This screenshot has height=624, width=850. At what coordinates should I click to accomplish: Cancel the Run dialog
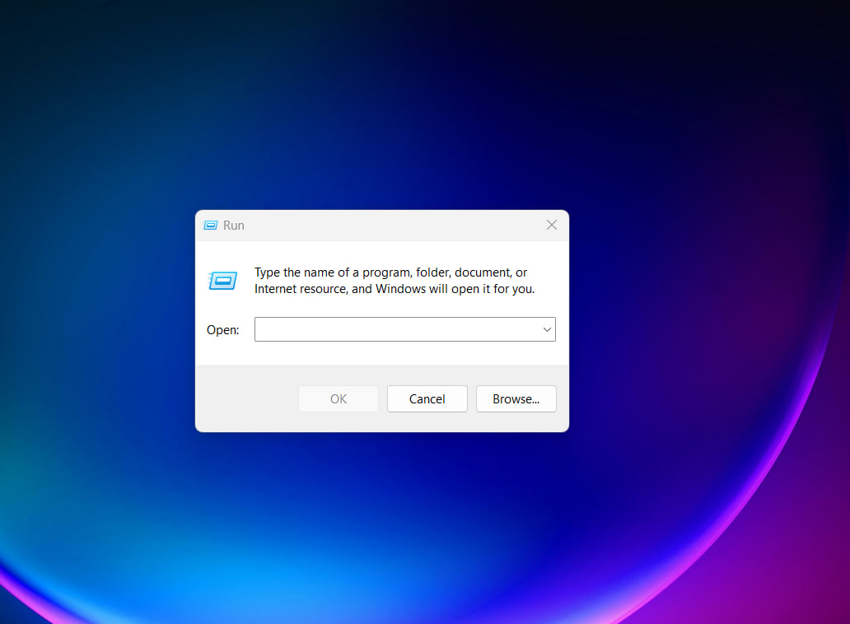(x=427, y=398)
